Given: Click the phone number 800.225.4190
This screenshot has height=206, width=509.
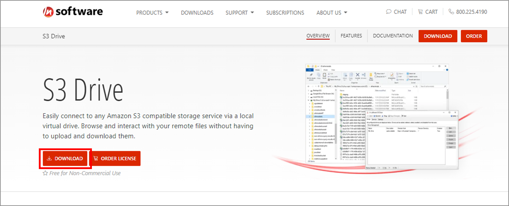Looking at the screenshot, I should point(468,12).
